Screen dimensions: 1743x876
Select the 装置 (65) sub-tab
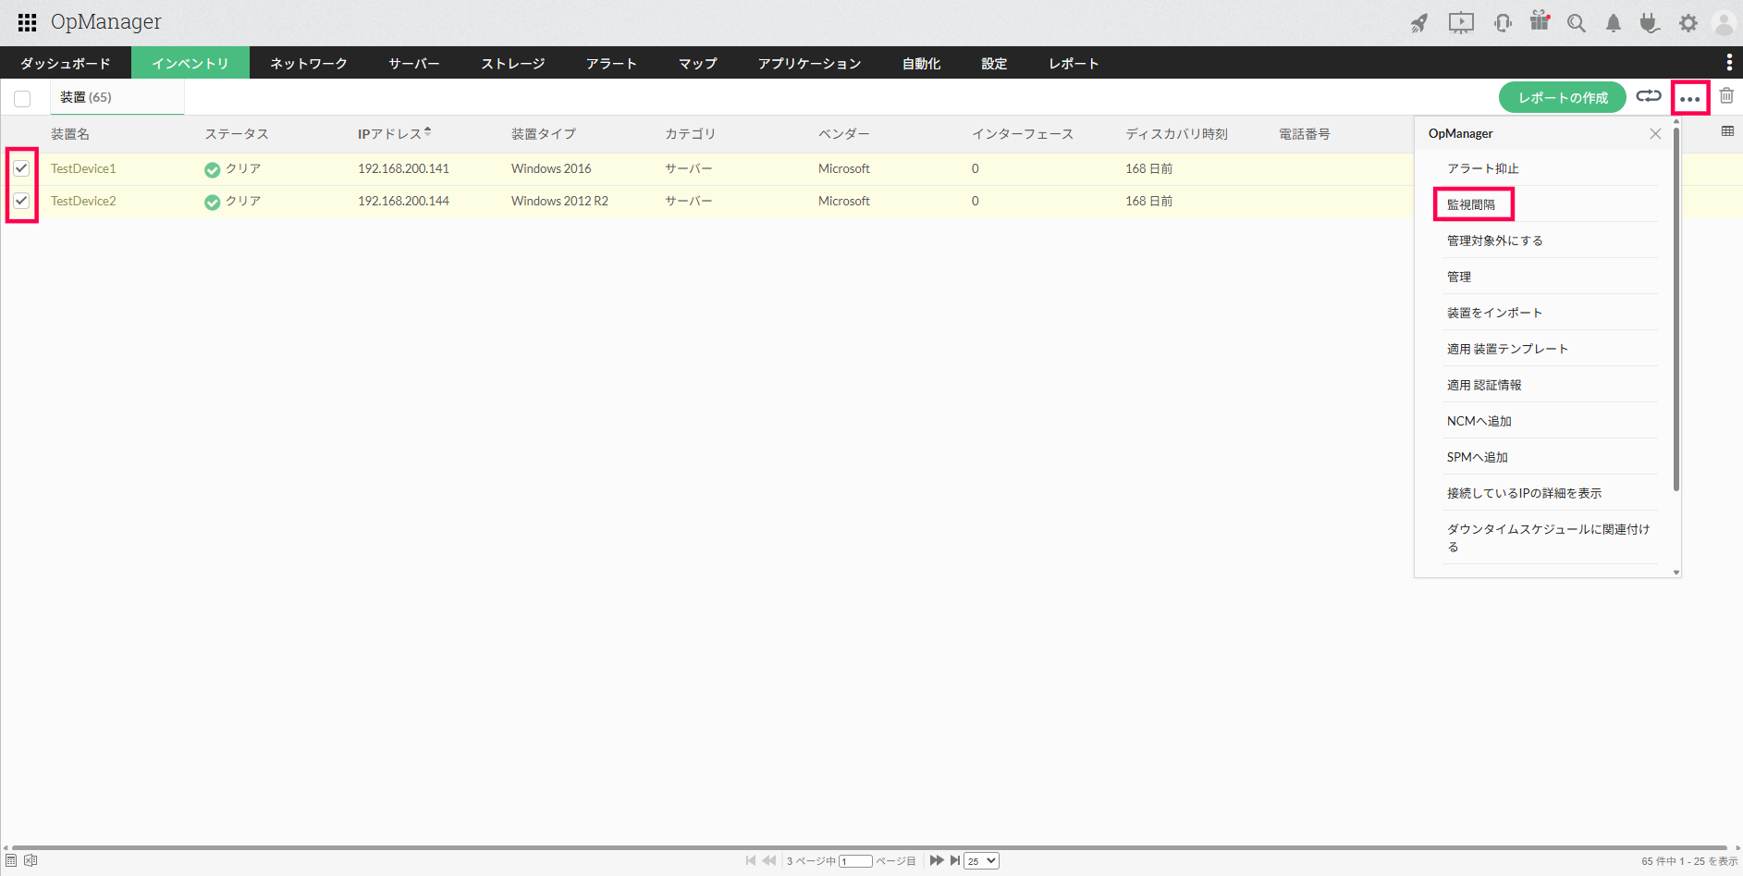[117, 97]
